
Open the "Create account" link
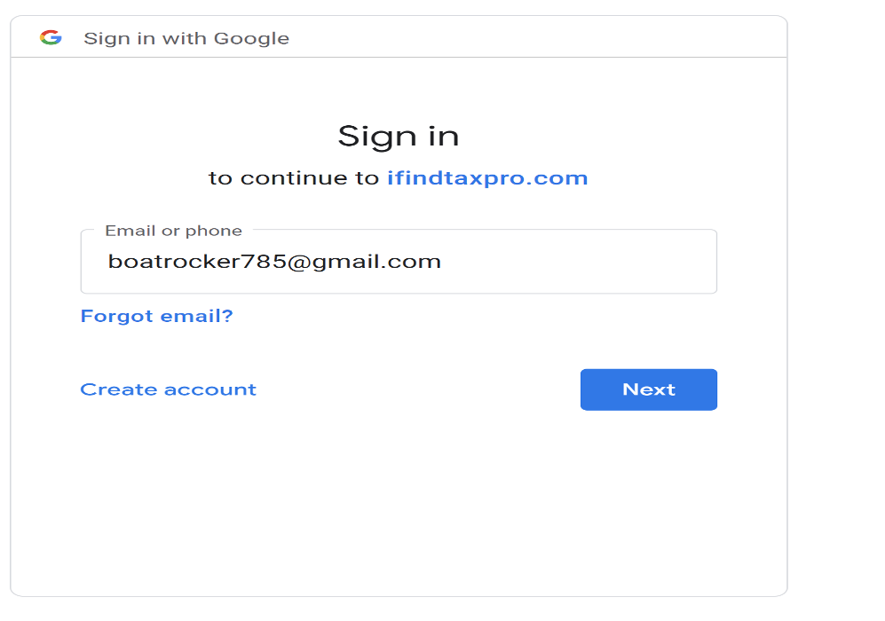point(169,389)
